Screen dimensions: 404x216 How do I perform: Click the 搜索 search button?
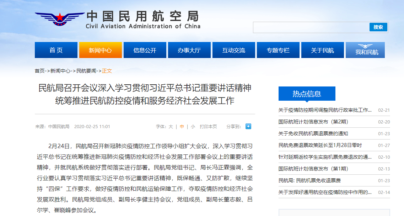tap(378, 27)
